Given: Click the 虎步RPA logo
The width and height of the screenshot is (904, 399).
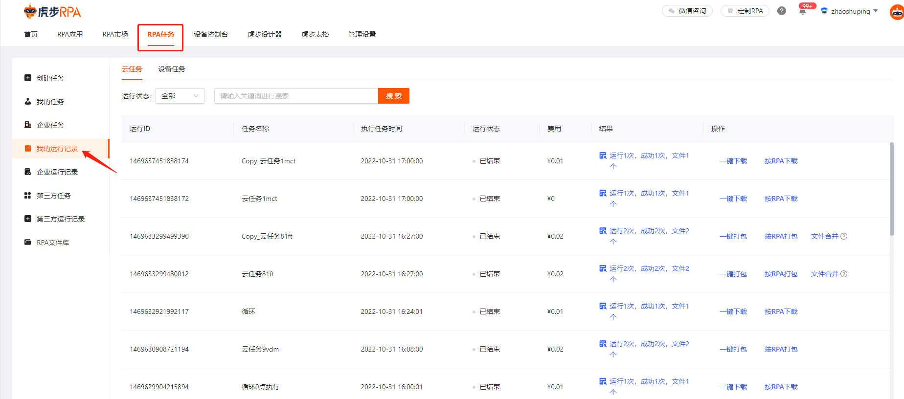Looking at the screenshot, I should click(52, 11).
